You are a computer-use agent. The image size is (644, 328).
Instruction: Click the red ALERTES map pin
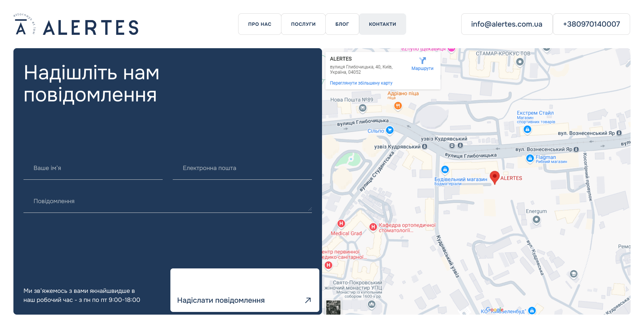click(494, 177)
